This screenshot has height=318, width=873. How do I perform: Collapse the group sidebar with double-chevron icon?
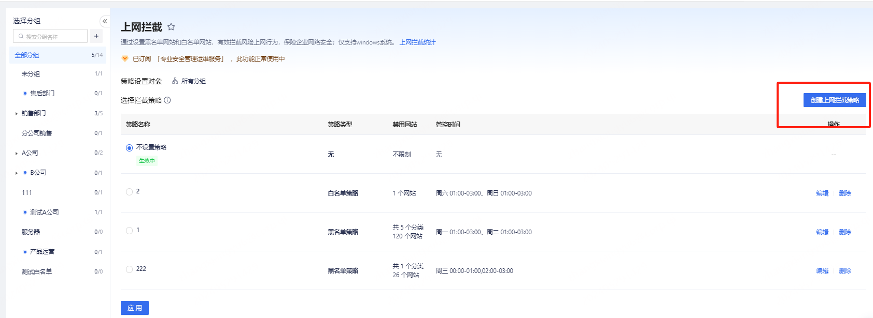(x=105, y=21)
